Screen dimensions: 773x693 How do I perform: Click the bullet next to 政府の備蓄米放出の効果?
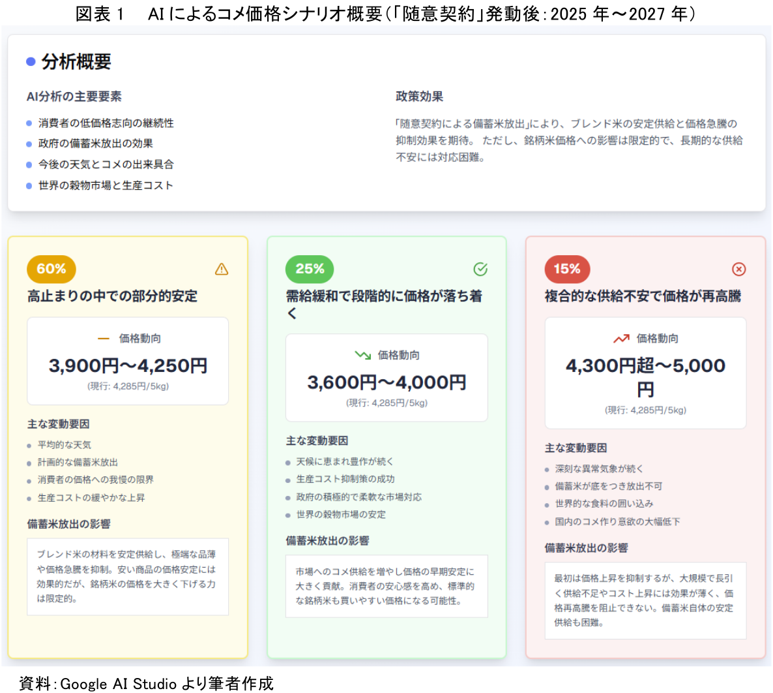pos(29,144)
